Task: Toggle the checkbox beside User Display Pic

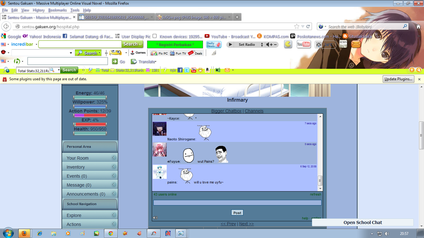Action: [x=155, y=36]
